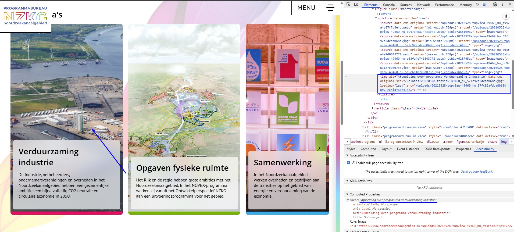Collapse the Computed Properties section
The height and width of the screenshot is (232, 514).
coord(347,194)
